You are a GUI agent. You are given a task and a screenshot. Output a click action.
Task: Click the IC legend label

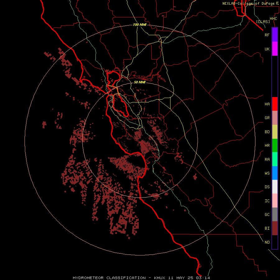pos(267,201)
